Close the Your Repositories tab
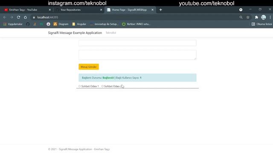Viewport: 273px width, 153px height. click(101, 10)
